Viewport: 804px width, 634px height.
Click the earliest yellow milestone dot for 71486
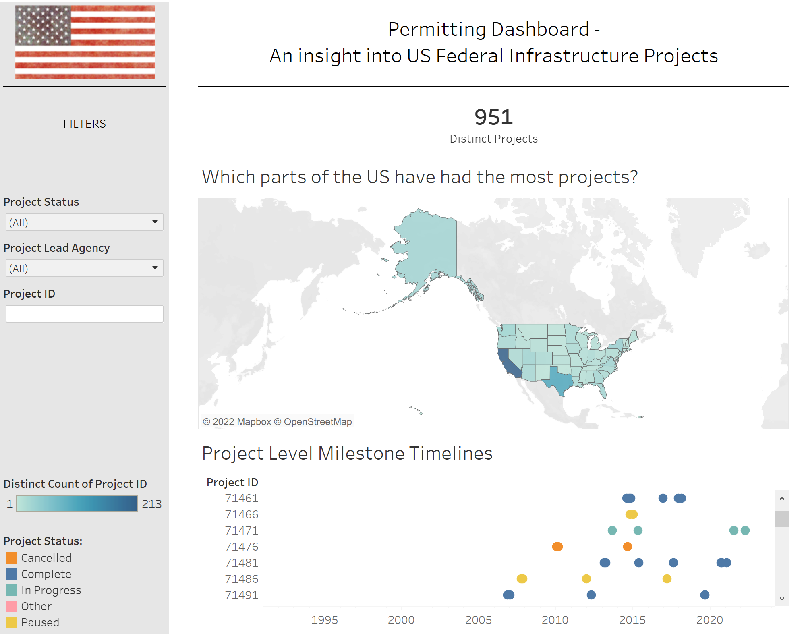[x=522, y=579]
